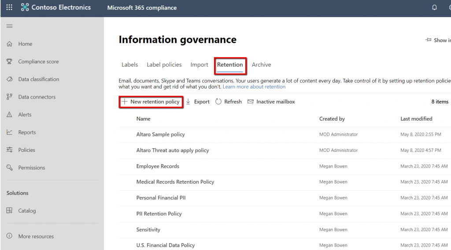Click the Export download arrow icon

pos(188,101)
